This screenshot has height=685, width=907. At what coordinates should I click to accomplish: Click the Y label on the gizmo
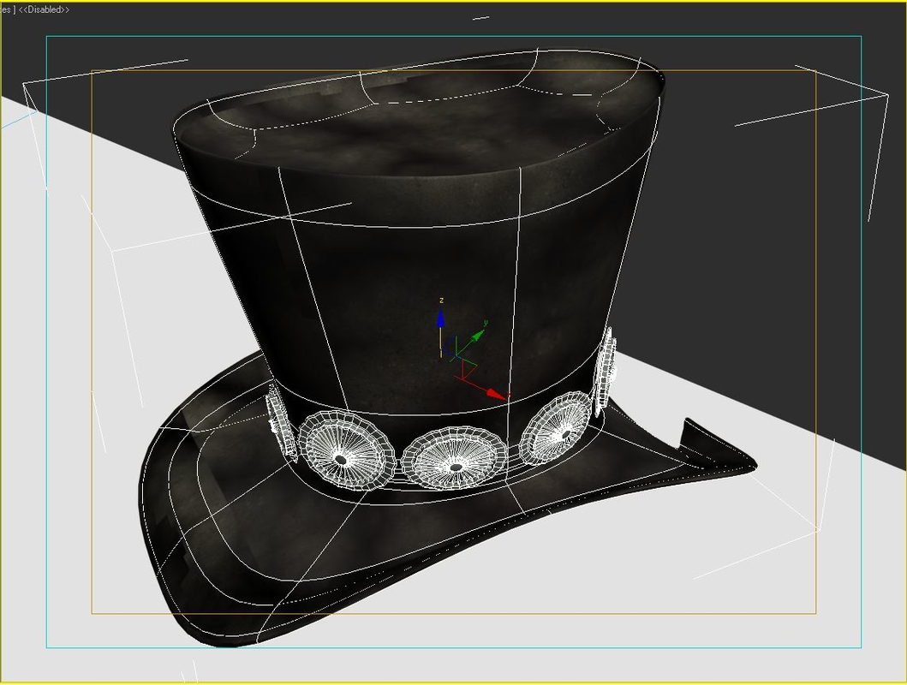tap(486, 323)
